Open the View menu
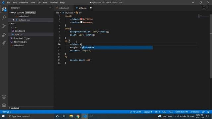The width and height of the screenshot is (212, 119). tap(33, 3)
